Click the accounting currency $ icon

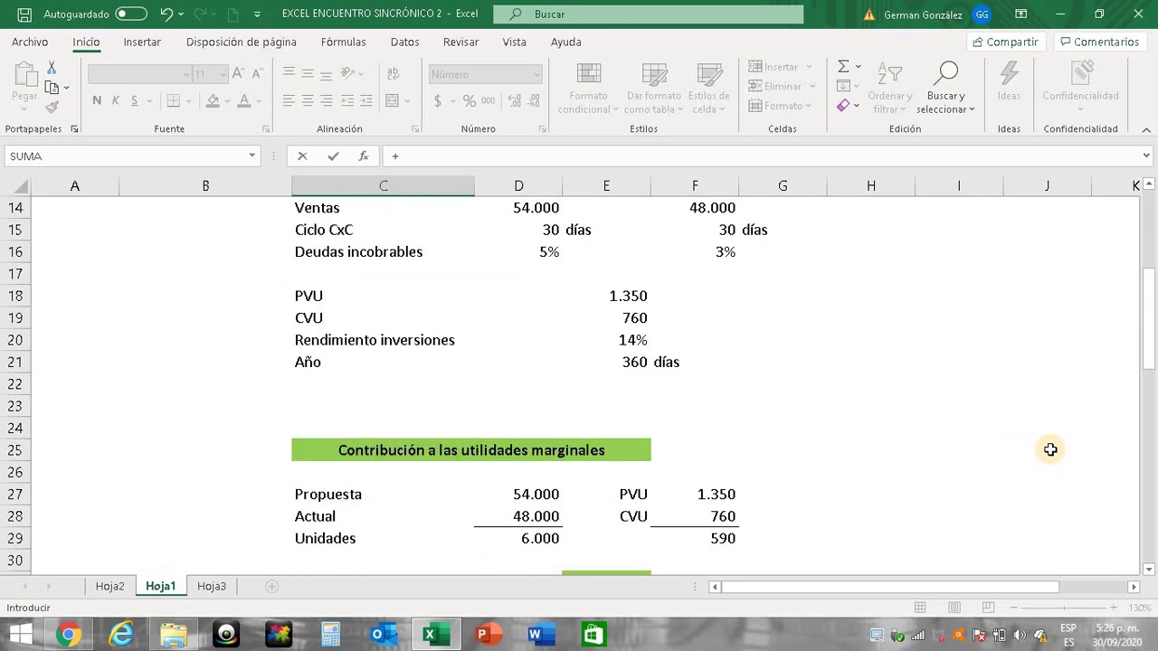(438, 100)
